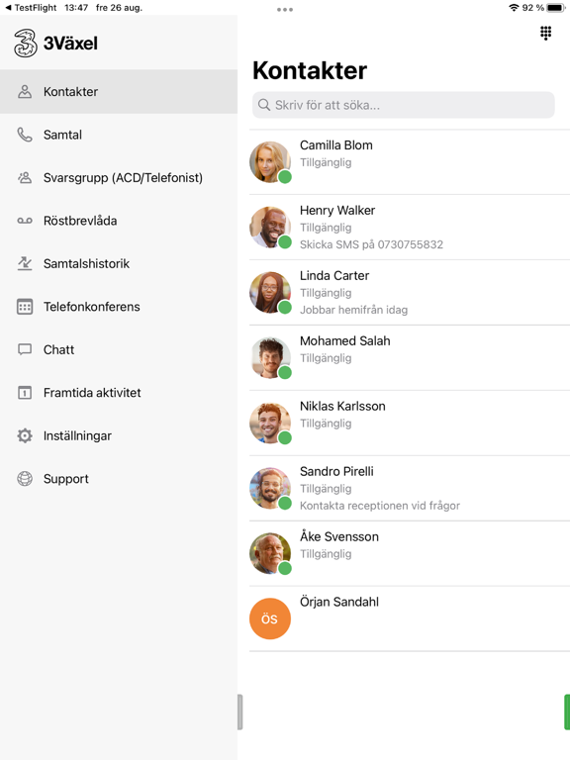Click the Svarsgrupp group icon

click(x=25, y=178)
